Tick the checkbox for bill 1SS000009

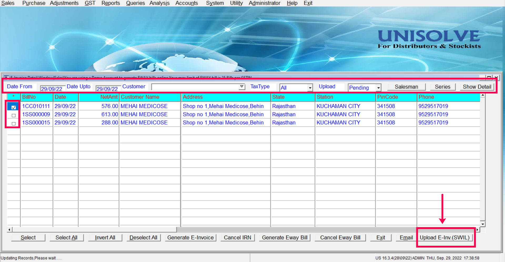[x=14, y=115]
